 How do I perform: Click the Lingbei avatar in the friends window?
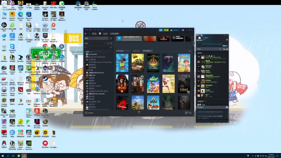point(199,38)
